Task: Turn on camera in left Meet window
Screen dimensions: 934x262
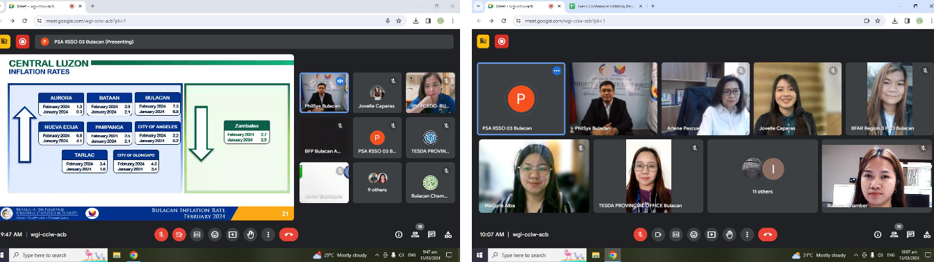Action: (x=179, y=234)
